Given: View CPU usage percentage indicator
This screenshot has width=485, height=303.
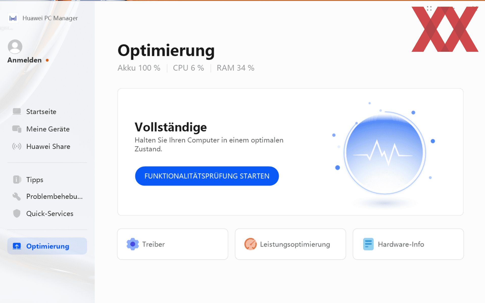Looking at the screenshot, I should tap(188, 68).
